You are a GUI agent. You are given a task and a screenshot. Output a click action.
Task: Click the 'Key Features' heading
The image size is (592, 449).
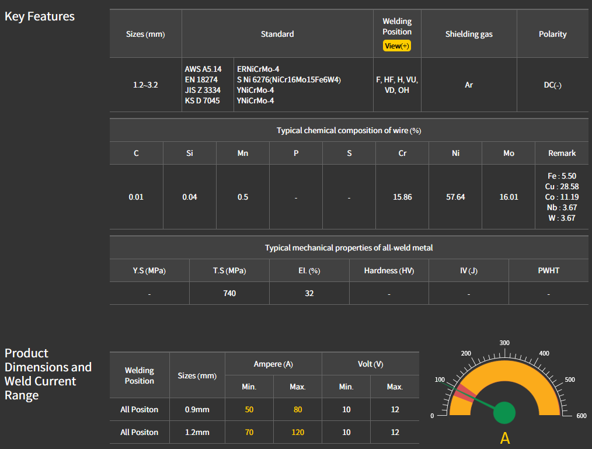click(x=40, y=16)
